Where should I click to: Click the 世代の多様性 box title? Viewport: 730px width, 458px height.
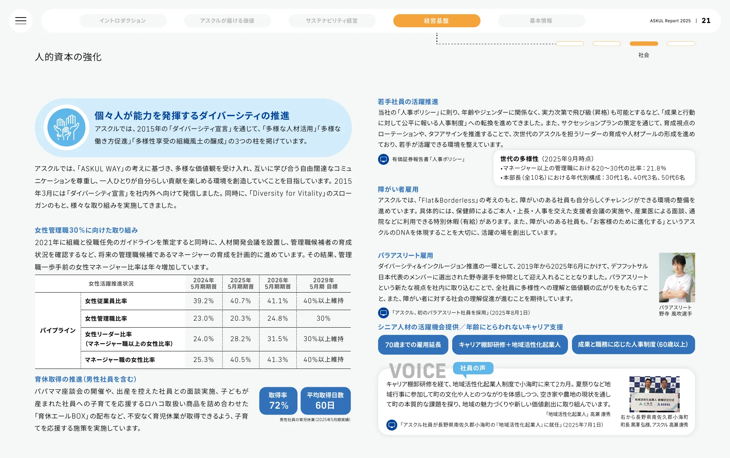tap(519, 159)
